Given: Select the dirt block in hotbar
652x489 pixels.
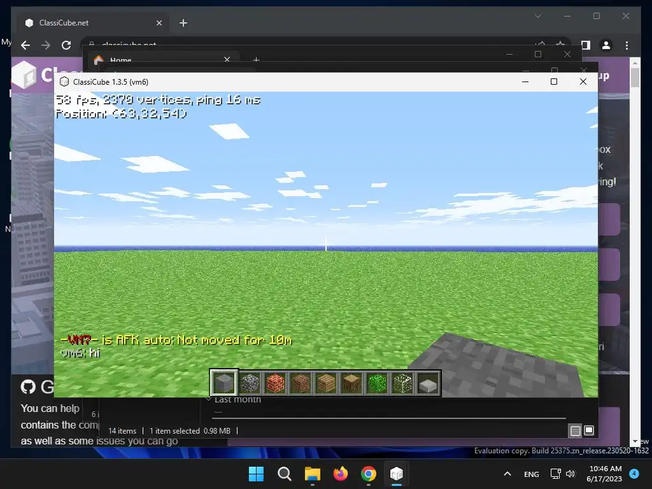Looking at the screenshot, I should coord(301,383).
